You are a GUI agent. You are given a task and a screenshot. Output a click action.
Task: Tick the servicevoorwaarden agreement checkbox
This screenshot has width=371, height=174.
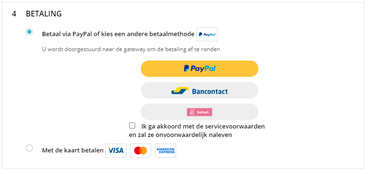click(132, 126)
